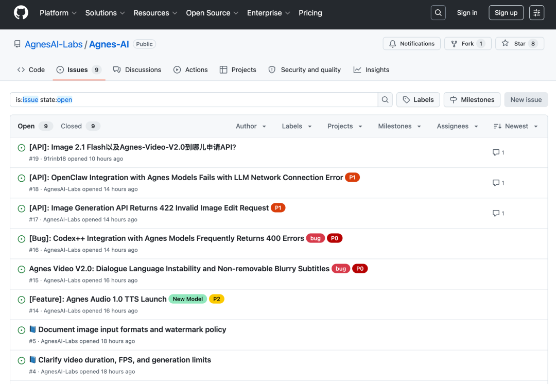The width and height of the screenshot is (556, 384).
Task: Show Closed issues filter
Action: (x=80, y=126)
